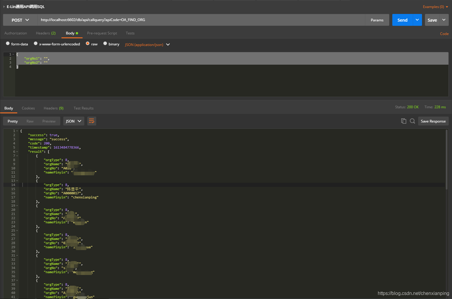Image resolution: width=452 pixels, height=299 pixels.
Task: Click the "orgNo2" line in request body
Action: [x=36, y=63]
